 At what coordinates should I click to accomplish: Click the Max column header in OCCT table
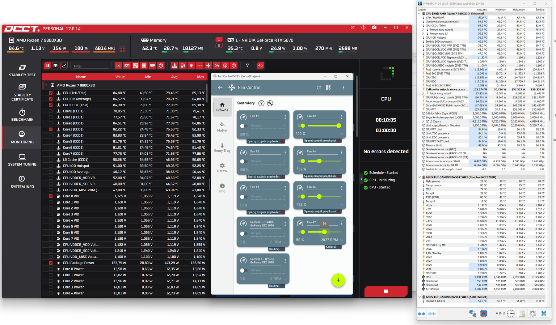click(200, 77)
